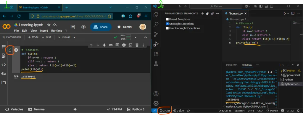Screen dimensions: 303x115
Task: Click VS Code command center search box
Action: [x=216, y=6]
